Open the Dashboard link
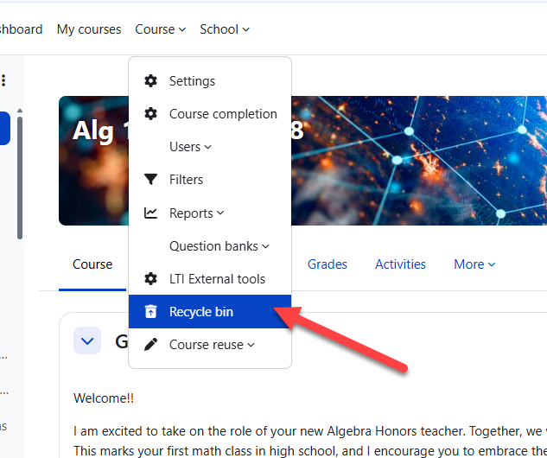This screenshot has width=547, height=458. [x=21, y=29]
